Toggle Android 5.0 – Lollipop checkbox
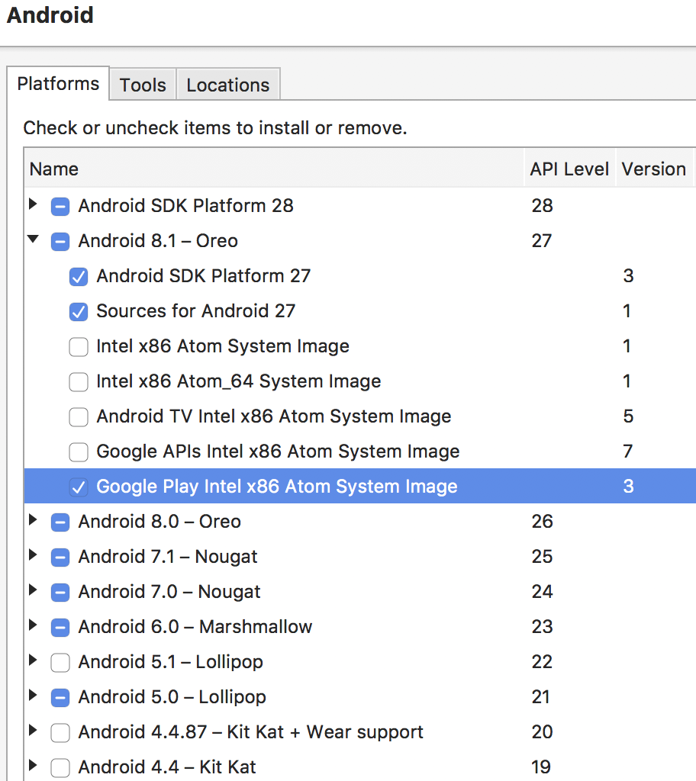696x781 pixels. (60, 698)
